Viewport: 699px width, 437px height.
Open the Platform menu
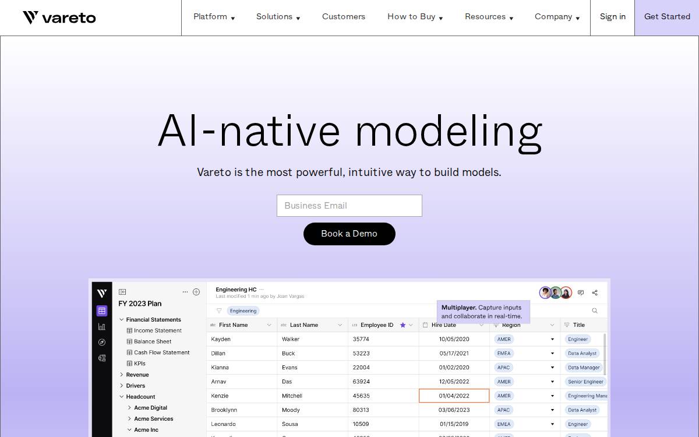click(x=214, y=17)
